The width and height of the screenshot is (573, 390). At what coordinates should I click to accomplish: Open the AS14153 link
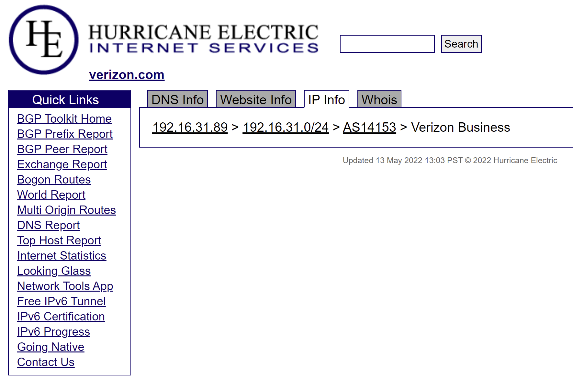(369, 127)
